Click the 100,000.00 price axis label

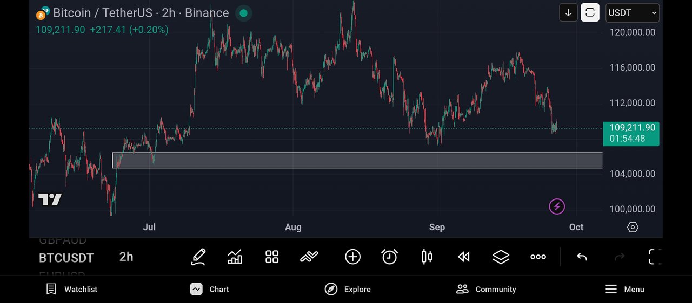click(632, 209)
